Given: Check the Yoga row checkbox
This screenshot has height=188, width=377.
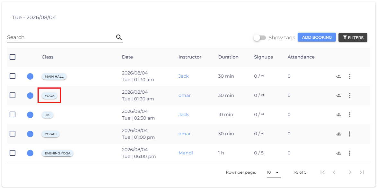Looking at the screenshot, I should click(x=13, y=95).
